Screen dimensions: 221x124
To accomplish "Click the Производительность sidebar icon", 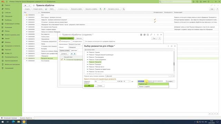I will 2,57.
